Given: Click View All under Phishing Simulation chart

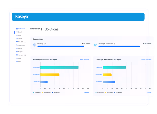Looking at the screenshot, I should click(87, 92).
